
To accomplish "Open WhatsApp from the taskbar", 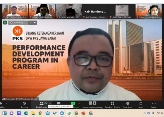I will pyautogui.click(x=69, y=113).
